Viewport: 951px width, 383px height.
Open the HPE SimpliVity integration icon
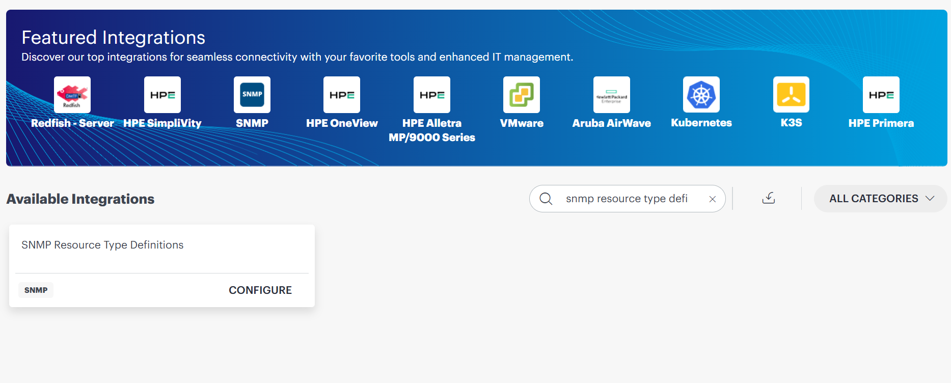(x=162, y=95)
